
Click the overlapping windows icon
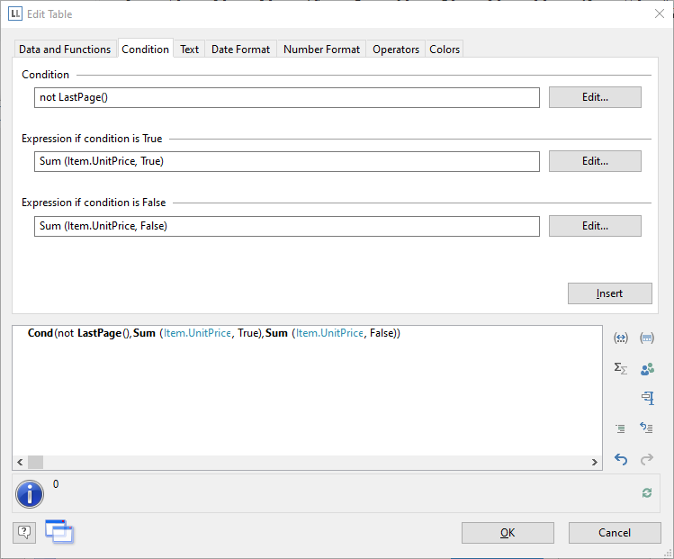click(x=58, y=531)
